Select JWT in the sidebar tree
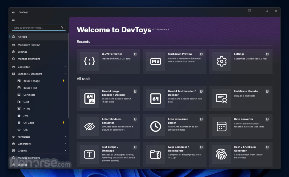Viewport: 289px width, 177px height. [39, 116]
